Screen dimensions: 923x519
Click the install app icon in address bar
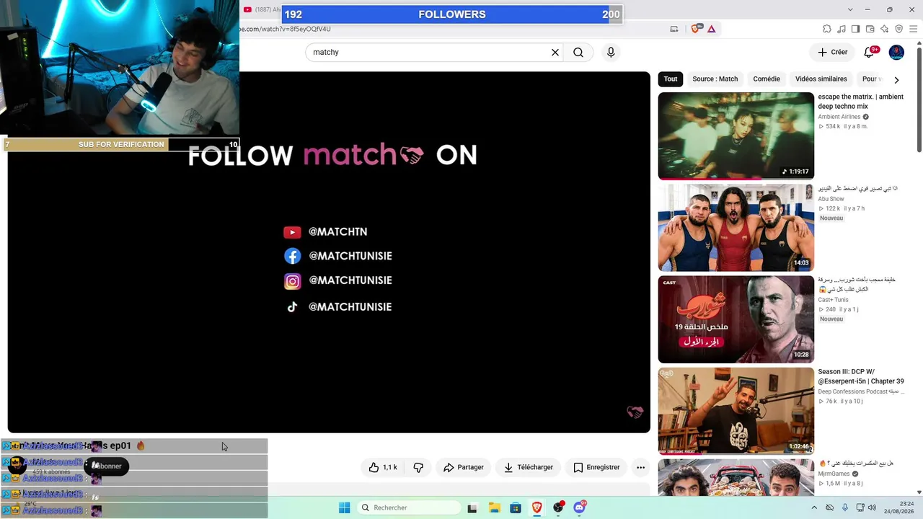coord(674,29)
